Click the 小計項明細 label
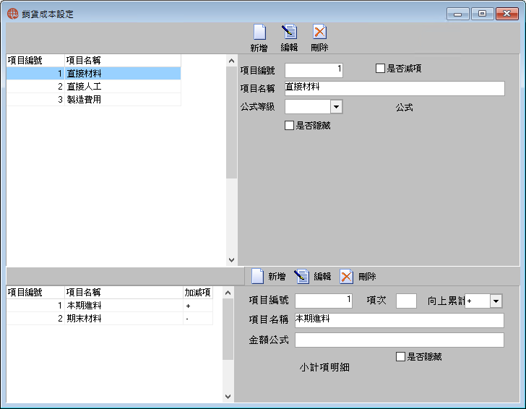Screen dimensions: 526x409 tap(324, 367)
